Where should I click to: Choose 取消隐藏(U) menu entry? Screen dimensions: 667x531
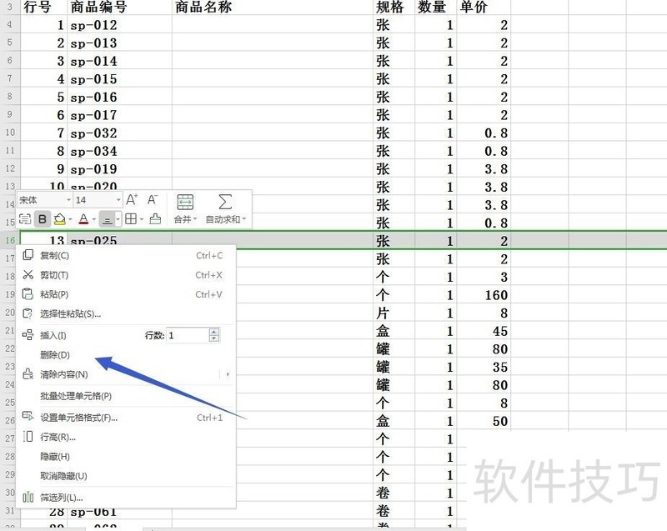126,476
